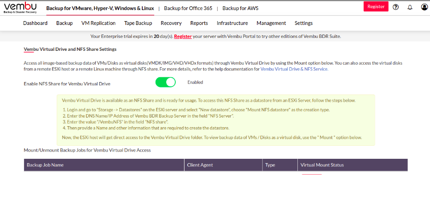430x213 pixels.
Task: Click 'Enable NFS Share for Vembu Virtual Drive' label
Action: 67,84
